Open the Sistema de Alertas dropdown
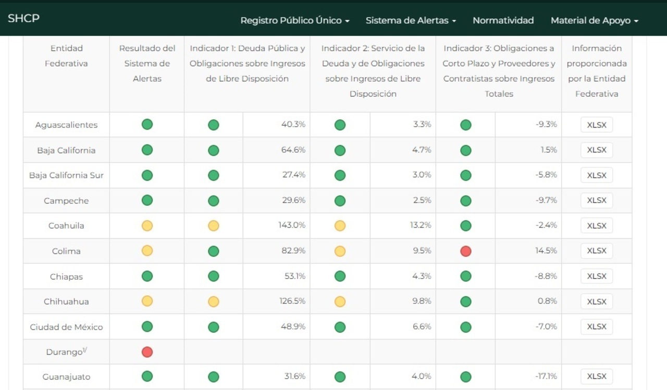667x390 pixels. click(x=410, y=20)
